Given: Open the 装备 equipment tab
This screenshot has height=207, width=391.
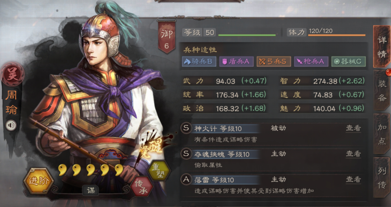Looking at the screenshot, I should (x=382, y=90).
